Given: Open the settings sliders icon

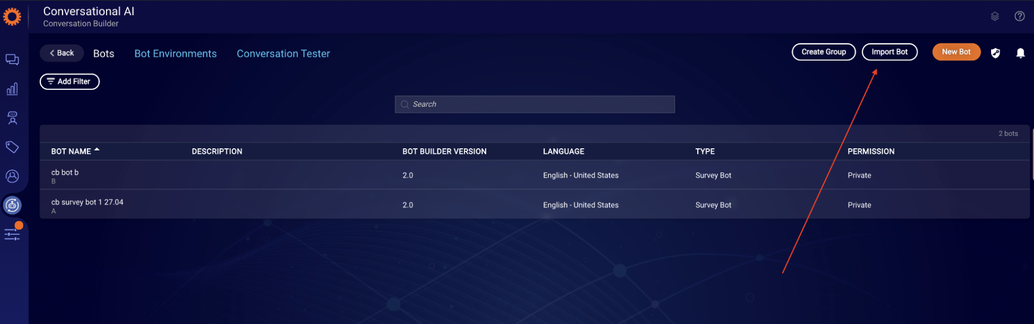Looking at the screenshot, I should click(x=12, y=235).
